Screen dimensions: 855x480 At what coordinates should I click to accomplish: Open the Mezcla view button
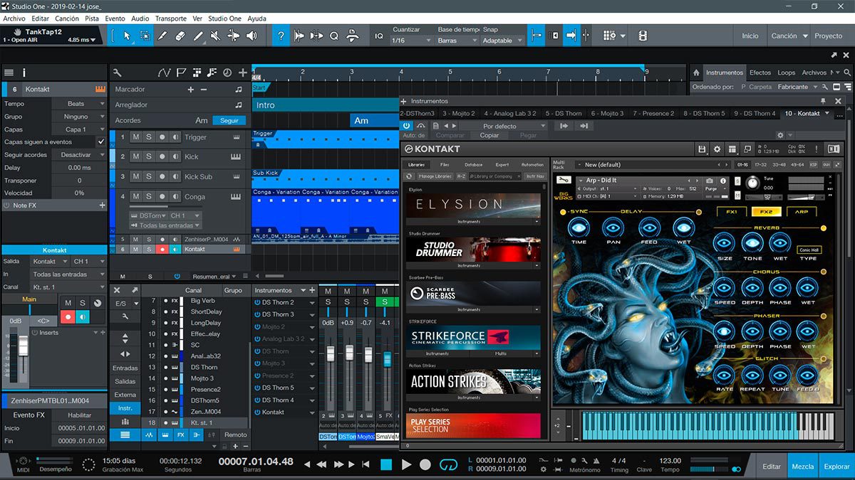[803, 466]
